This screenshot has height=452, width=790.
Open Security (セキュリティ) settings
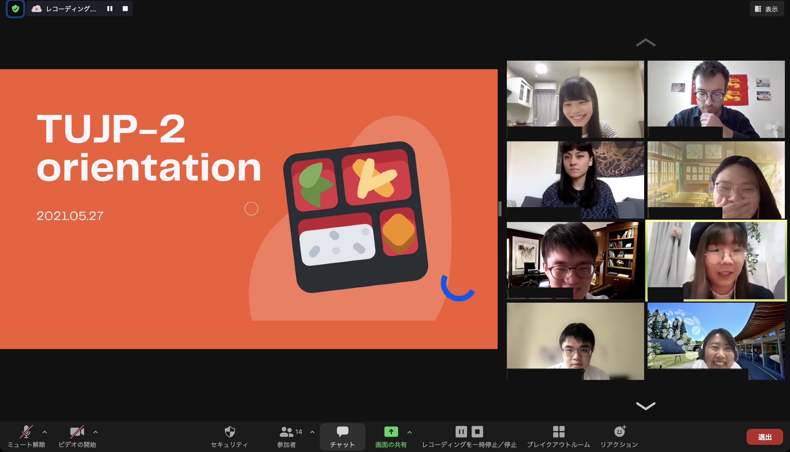[x=230, y=437]
